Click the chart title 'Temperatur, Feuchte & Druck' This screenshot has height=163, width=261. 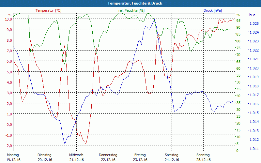click(x=135, y=3)
